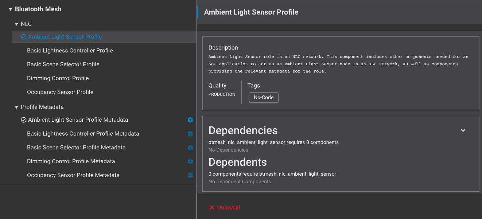The width and height of the screenshot is (482, 219).
Task: Click the installed checkmark beside Ambient Light Sensor Profile
Action: click(23, 36)
